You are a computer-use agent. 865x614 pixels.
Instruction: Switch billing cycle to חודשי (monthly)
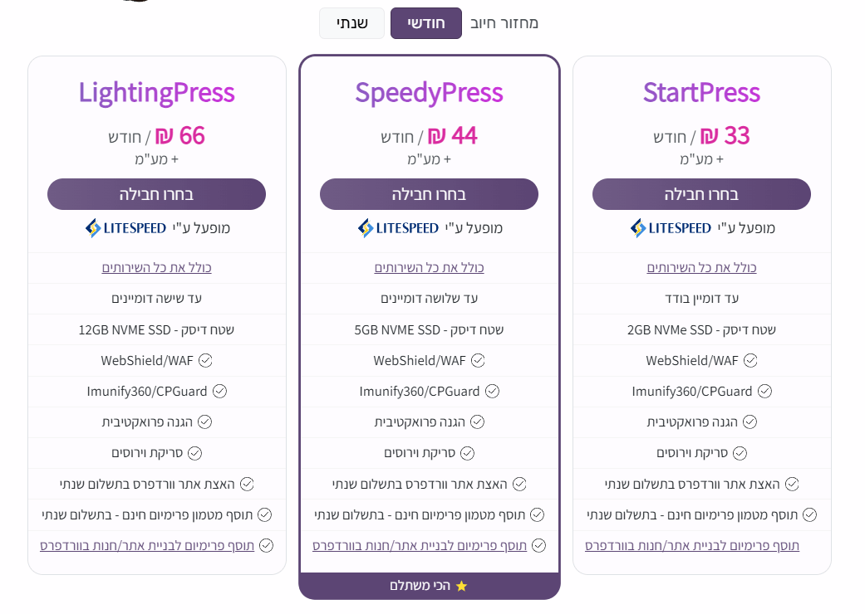click(x=426, y=23)
